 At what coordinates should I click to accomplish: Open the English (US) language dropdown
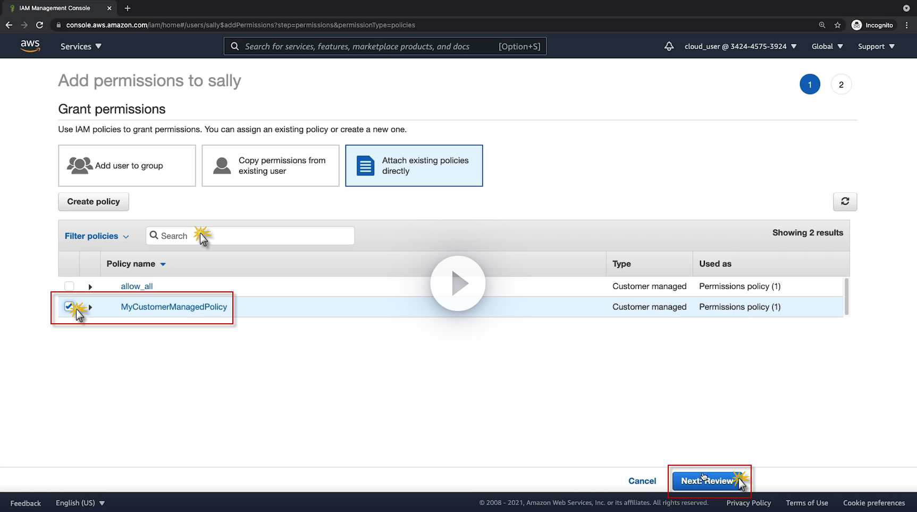80,503
